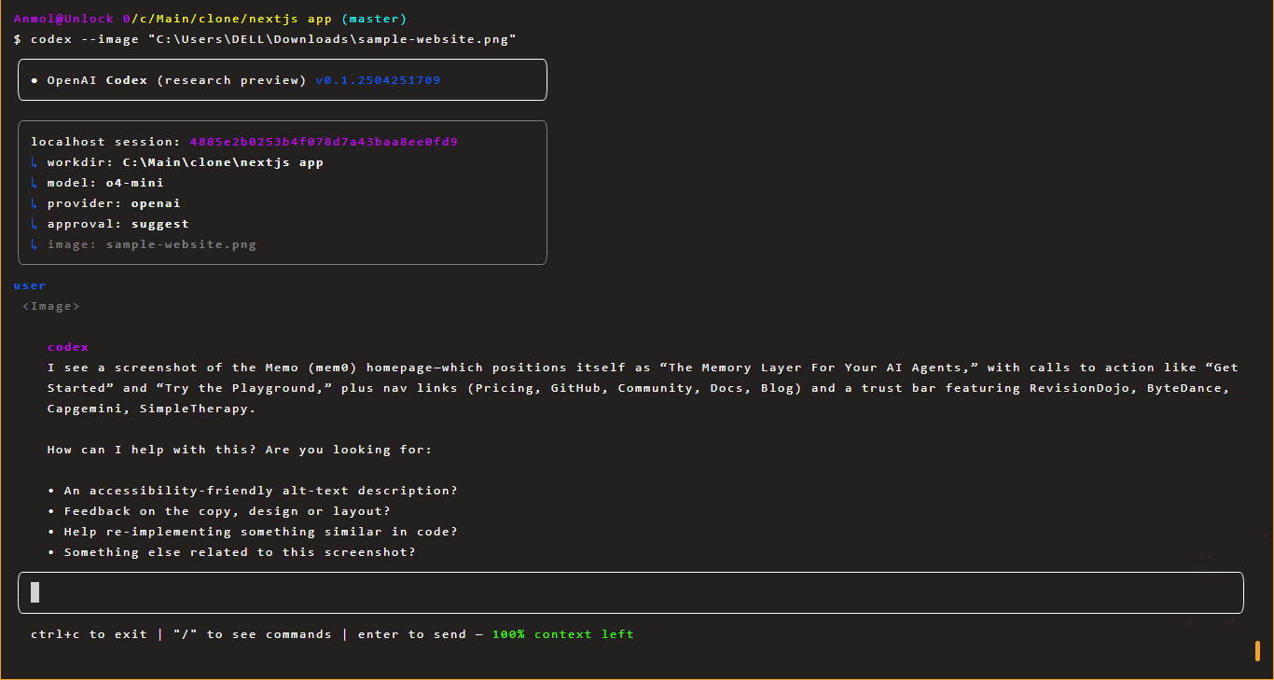This screenshot has height=680, width=1274.
Task: Click the arrow icon beside model
Action: click(x=35, y=183)
